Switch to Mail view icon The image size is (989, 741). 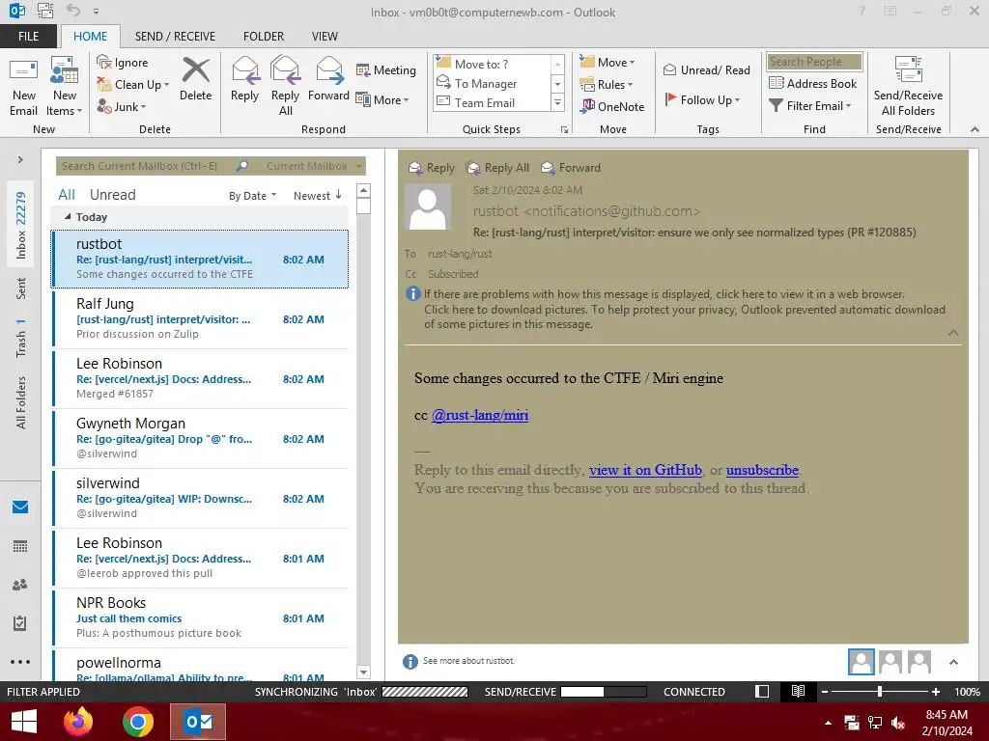click(x=20, y=508)
